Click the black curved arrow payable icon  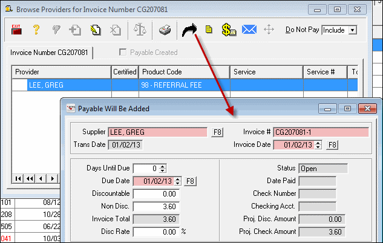(189, 30)
